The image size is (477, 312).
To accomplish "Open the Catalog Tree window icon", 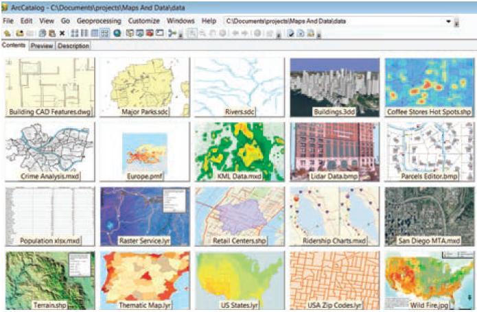I will [130, 33].
